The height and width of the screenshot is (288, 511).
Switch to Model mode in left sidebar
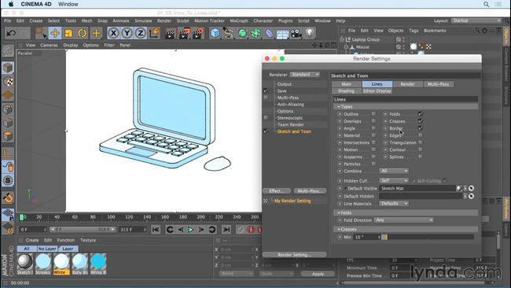click(8, 68)
